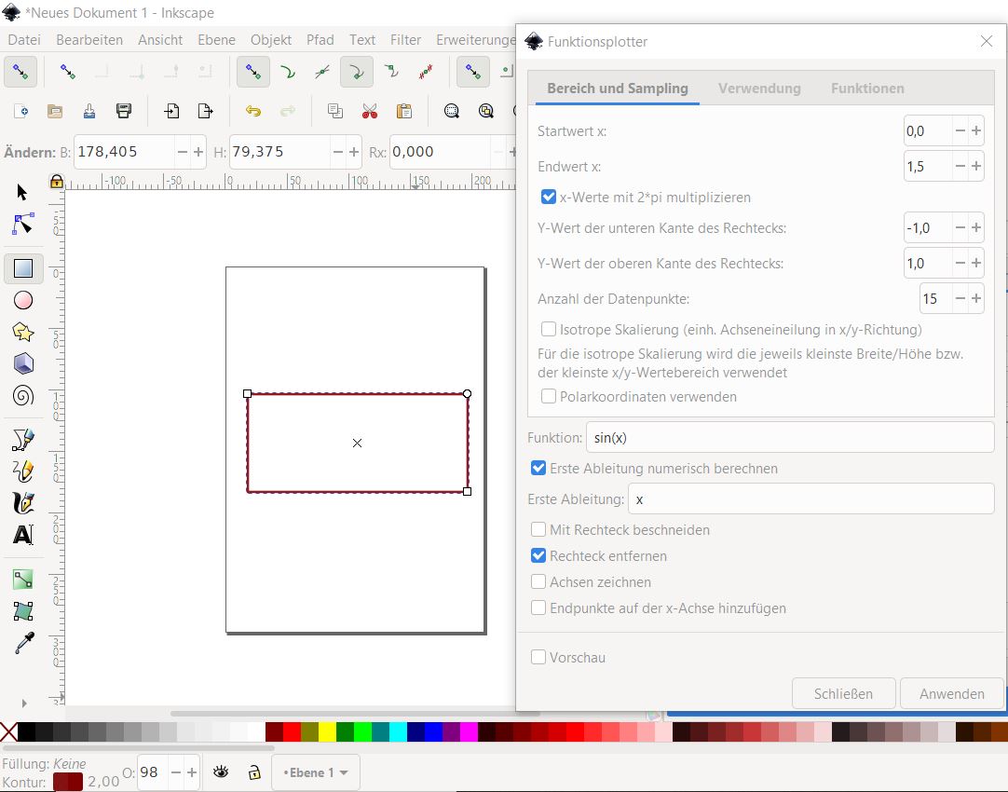The height and width of the screenshot is (792, 1008).
Task: Enable the Vorschau checkbox
Action: tap(538, 658)
